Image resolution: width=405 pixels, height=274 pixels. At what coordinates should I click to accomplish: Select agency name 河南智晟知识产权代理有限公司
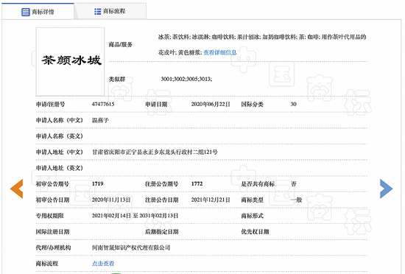[x=131, y=247]
